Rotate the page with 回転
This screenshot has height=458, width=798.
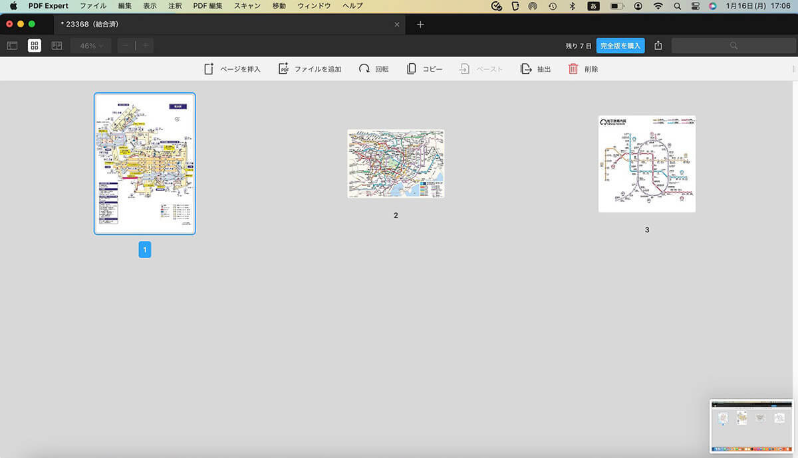374,69
